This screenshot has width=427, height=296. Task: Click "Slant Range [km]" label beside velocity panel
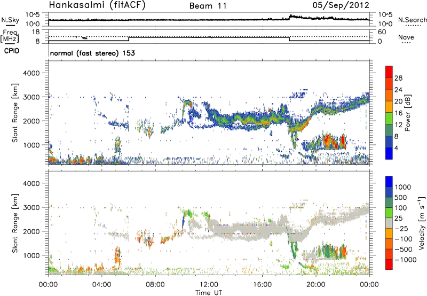pyautogui.click(x=15, y=223)
